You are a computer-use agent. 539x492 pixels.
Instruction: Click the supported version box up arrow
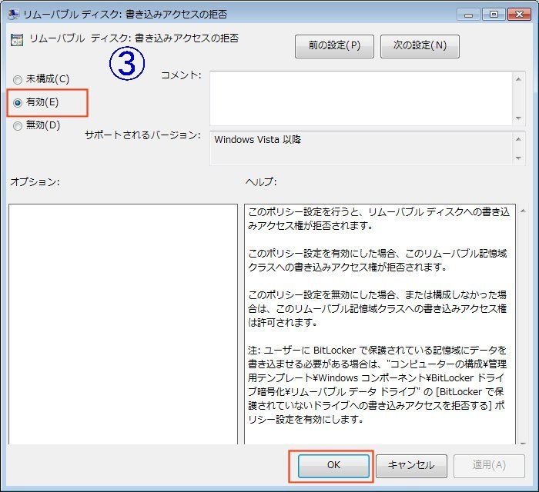point(518,139)
